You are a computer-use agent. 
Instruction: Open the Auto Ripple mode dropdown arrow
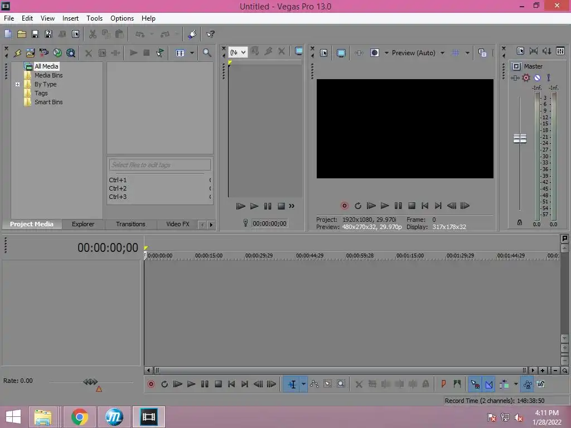pos(516,384)
